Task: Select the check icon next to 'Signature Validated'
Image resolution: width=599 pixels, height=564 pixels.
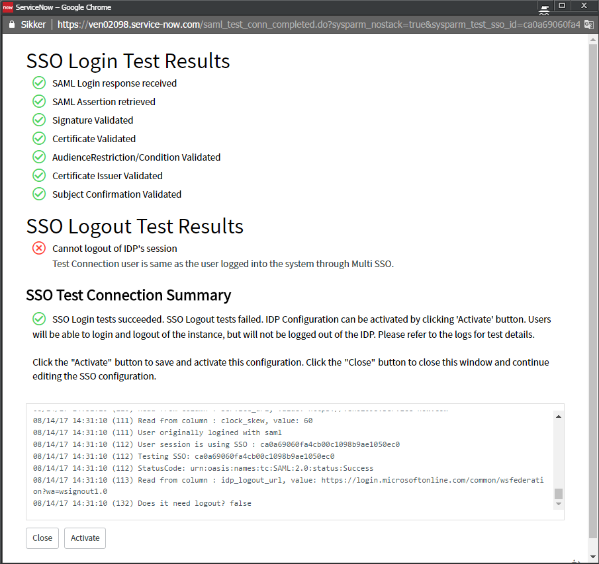Action: pos(39,120)
